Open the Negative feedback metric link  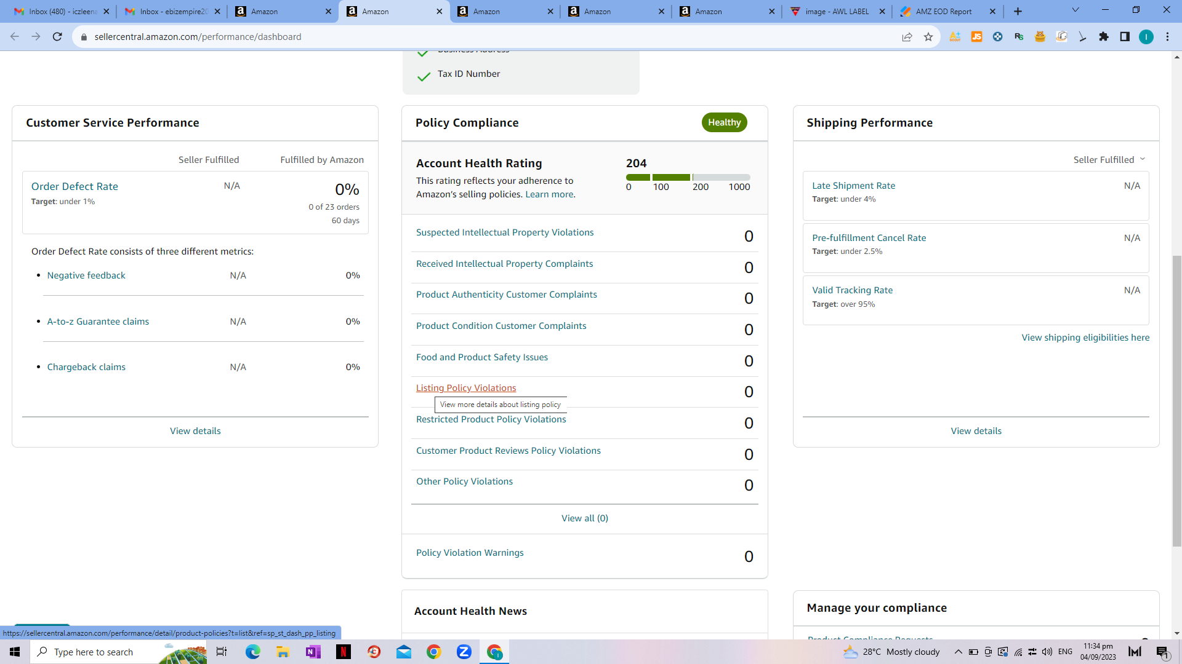tap(86, 275)
